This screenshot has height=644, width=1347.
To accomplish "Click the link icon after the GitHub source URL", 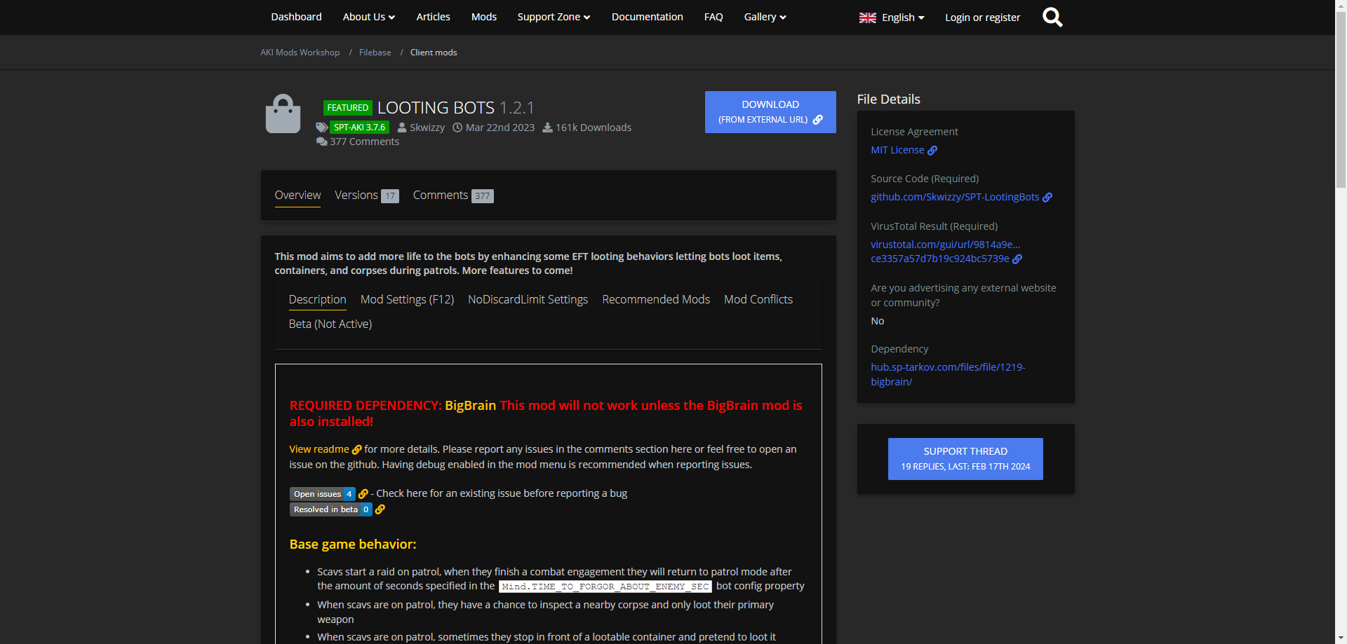I will (1047, 198).
